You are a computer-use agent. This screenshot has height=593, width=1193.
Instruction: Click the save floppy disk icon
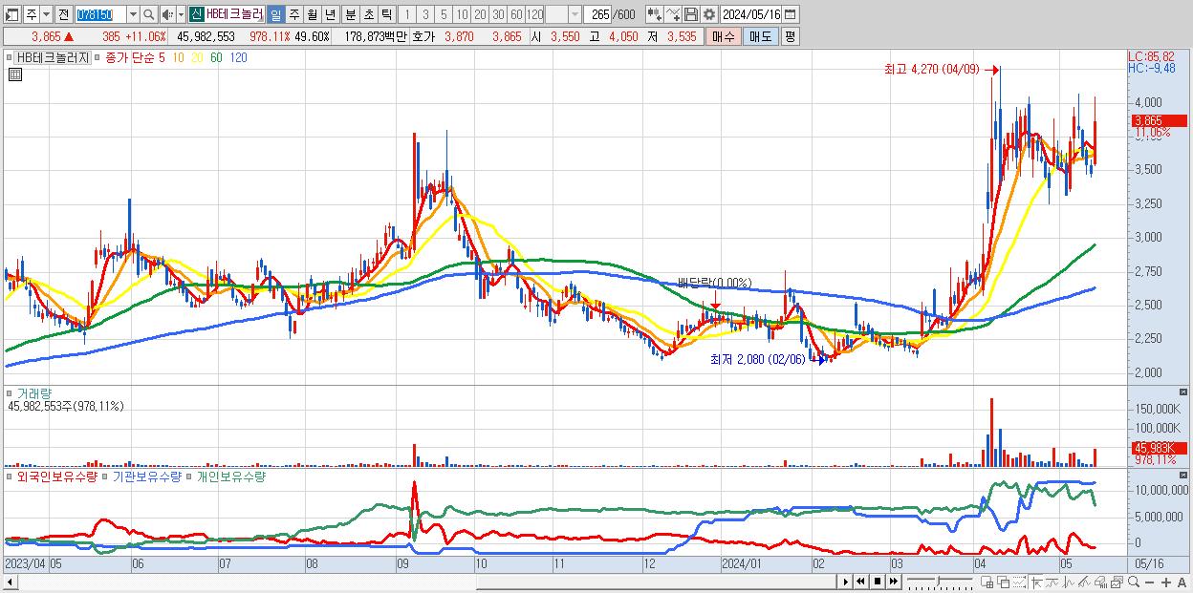click(x=691, y=14)
